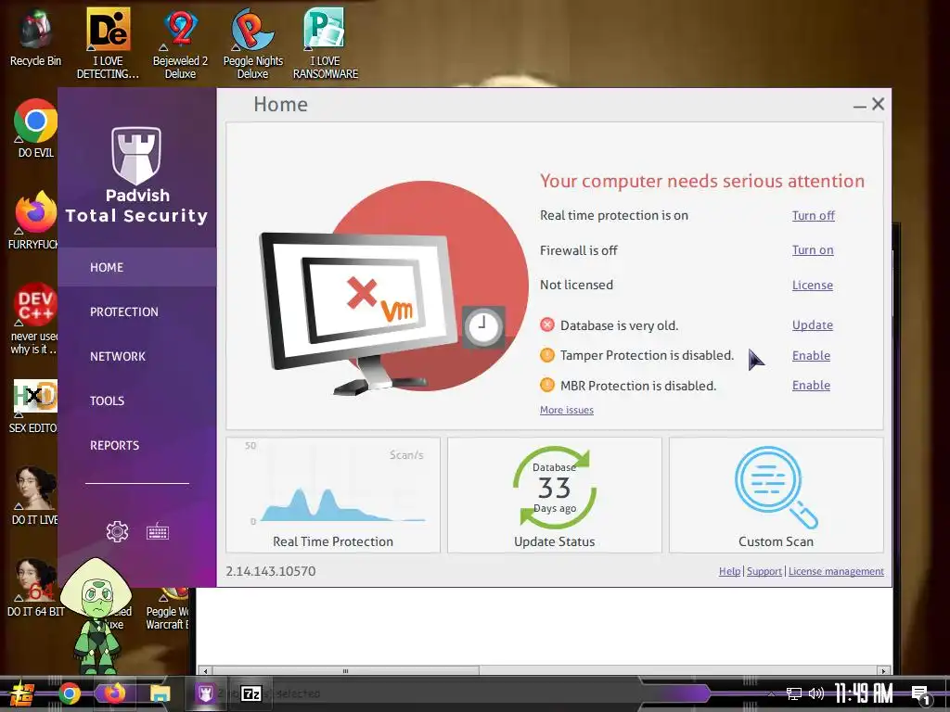This screenshot has width=950, height=712.
Task: Click the 'Your computer needs serious attention' heading
Action: tap(702, 181)
